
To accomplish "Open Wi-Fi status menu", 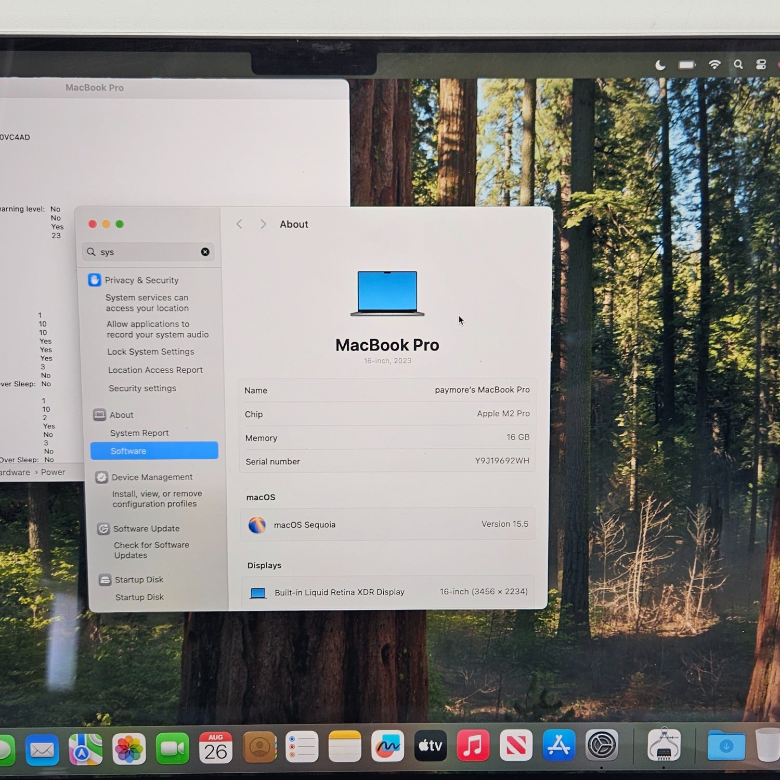I will pyautogui.click(x=715, y=64).
